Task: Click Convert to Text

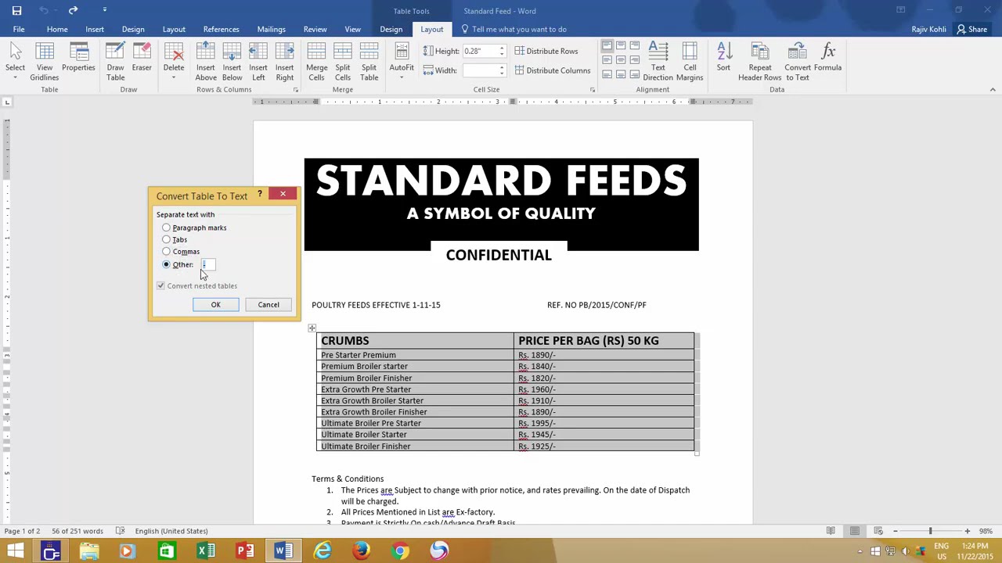Action: (798, 62)
